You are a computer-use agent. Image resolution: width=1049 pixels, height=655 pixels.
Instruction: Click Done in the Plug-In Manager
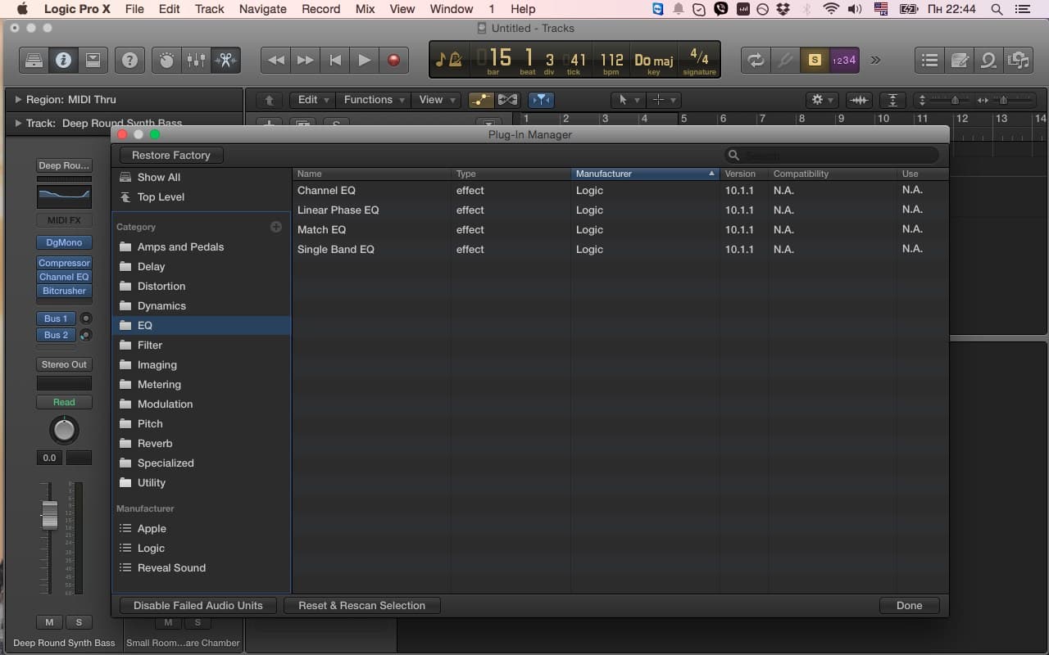coord(909,605)
